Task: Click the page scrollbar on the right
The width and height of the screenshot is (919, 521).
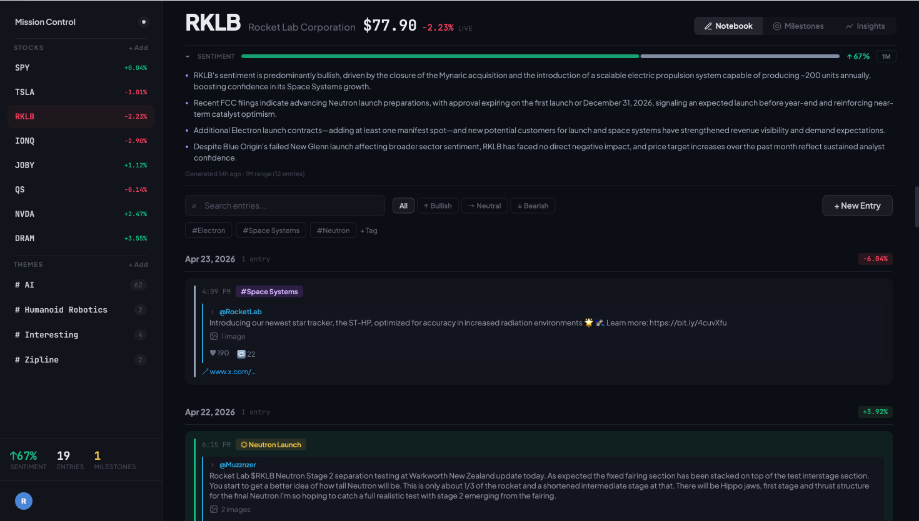Action: click(916, 206)
